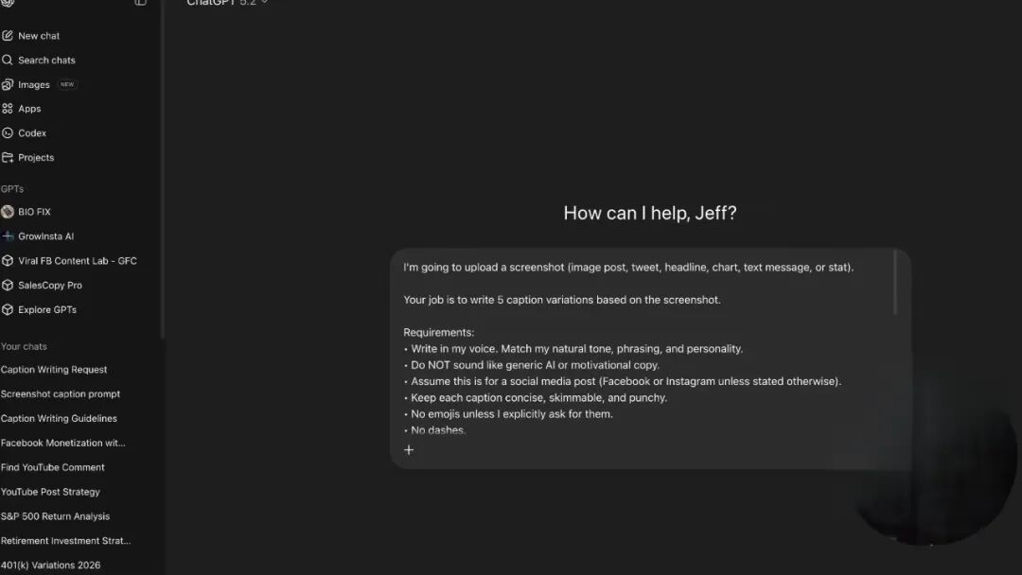This screenshot has width=1022, height=575.
Task: Select SalesCopy Pro from GPTs list
Action: [49, 286]
